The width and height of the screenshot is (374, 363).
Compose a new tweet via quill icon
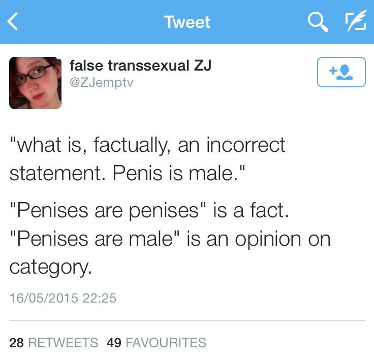pyautogui.click(x=355, y=22)
